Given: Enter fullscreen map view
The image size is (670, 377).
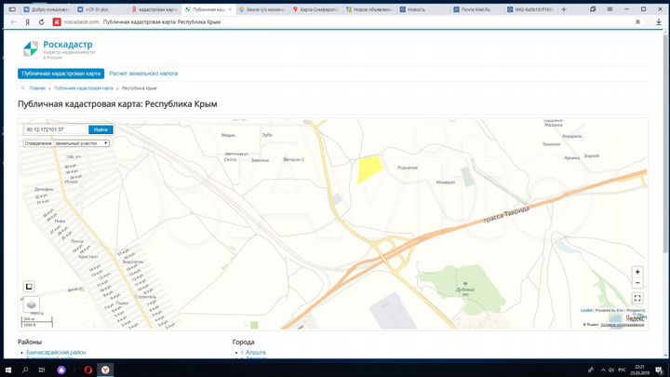Looking at the screenshot, I should [x=637, y=298].
